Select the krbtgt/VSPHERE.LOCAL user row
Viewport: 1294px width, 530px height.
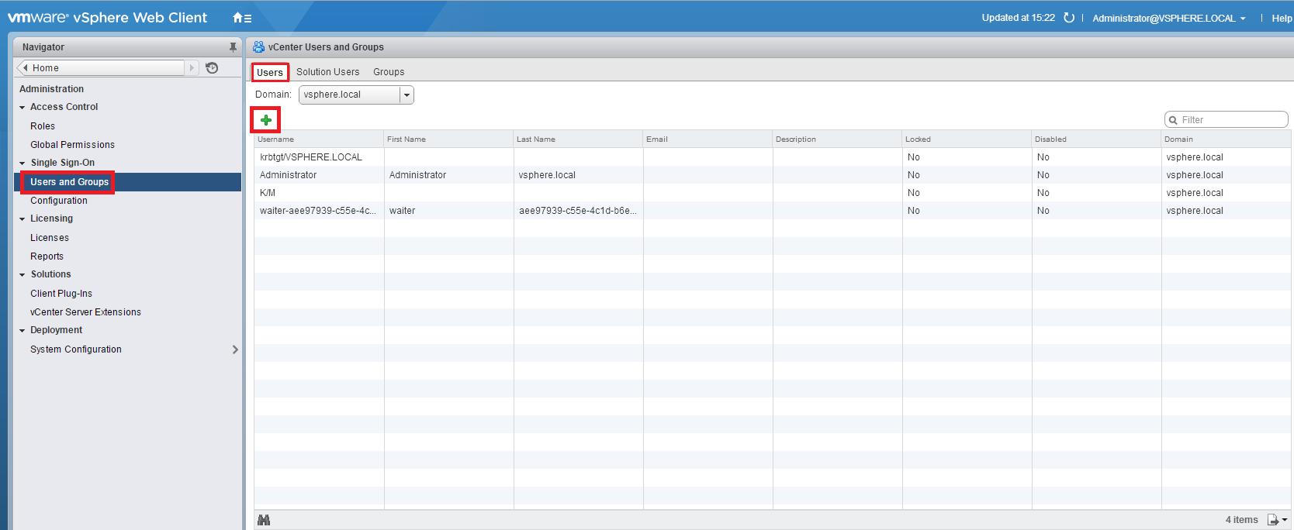point(772,157)
